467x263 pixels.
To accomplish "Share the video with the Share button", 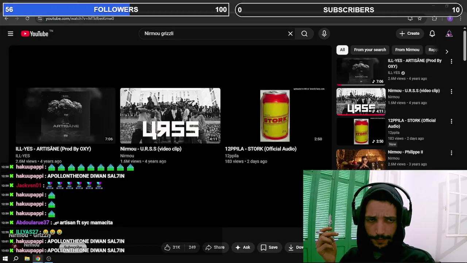I will (215, 247).
